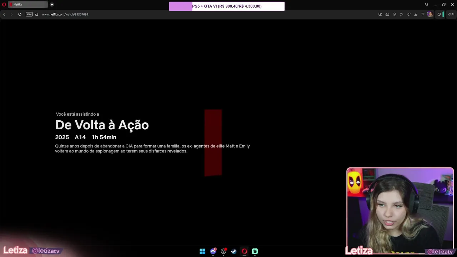Open the Windows Start menu
The width and height of the screenshot is (457, 257).
[202, 251]
